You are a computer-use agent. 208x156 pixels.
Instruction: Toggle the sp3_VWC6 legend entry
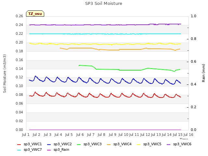[179, 144]
